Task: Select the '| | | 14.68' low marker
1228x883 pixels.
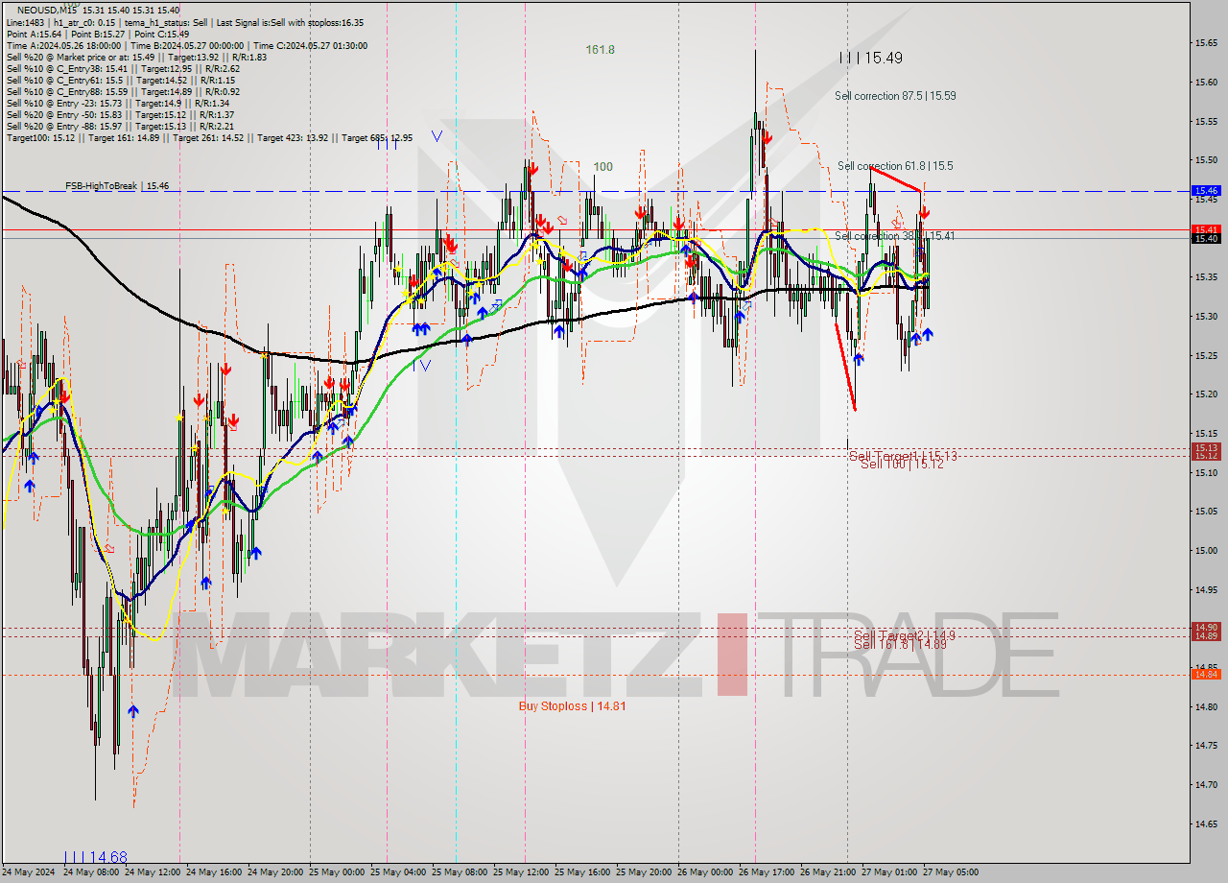Action: (x=95, y=857)
